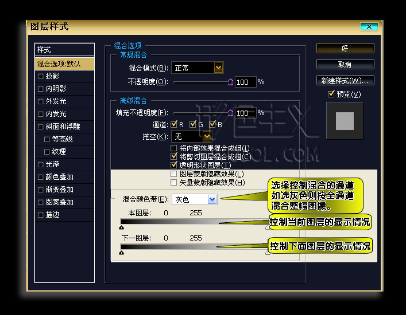This screenshot has width=406, height=315.
Task: Click the style preview thumbnail
Action: (345, 121)
